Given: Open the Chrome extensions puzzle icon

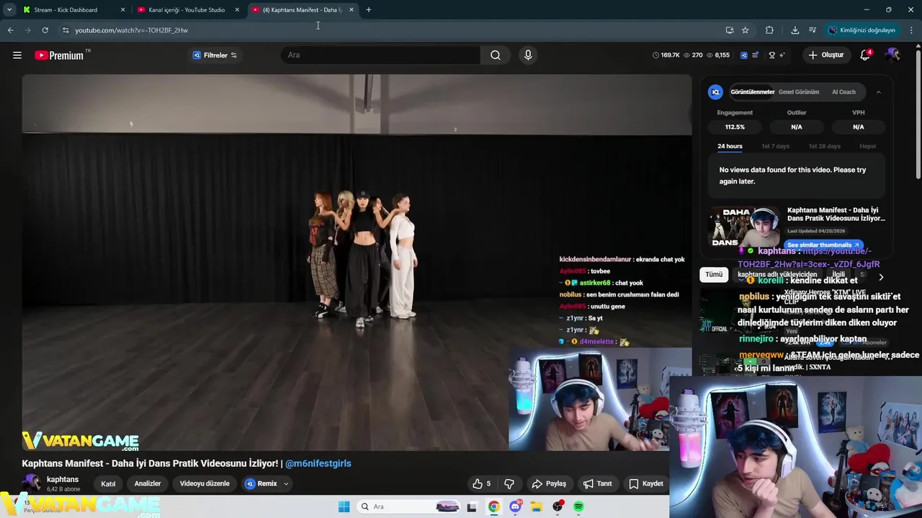Looking at the screenshot, I should click(769, 30).
